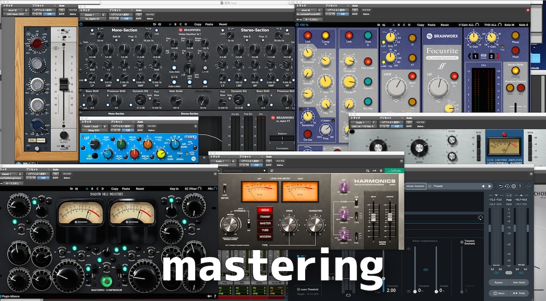Click the Plugin Alliance logo
This screenshot has width=546, height=301.
click(x=11, y=296)
